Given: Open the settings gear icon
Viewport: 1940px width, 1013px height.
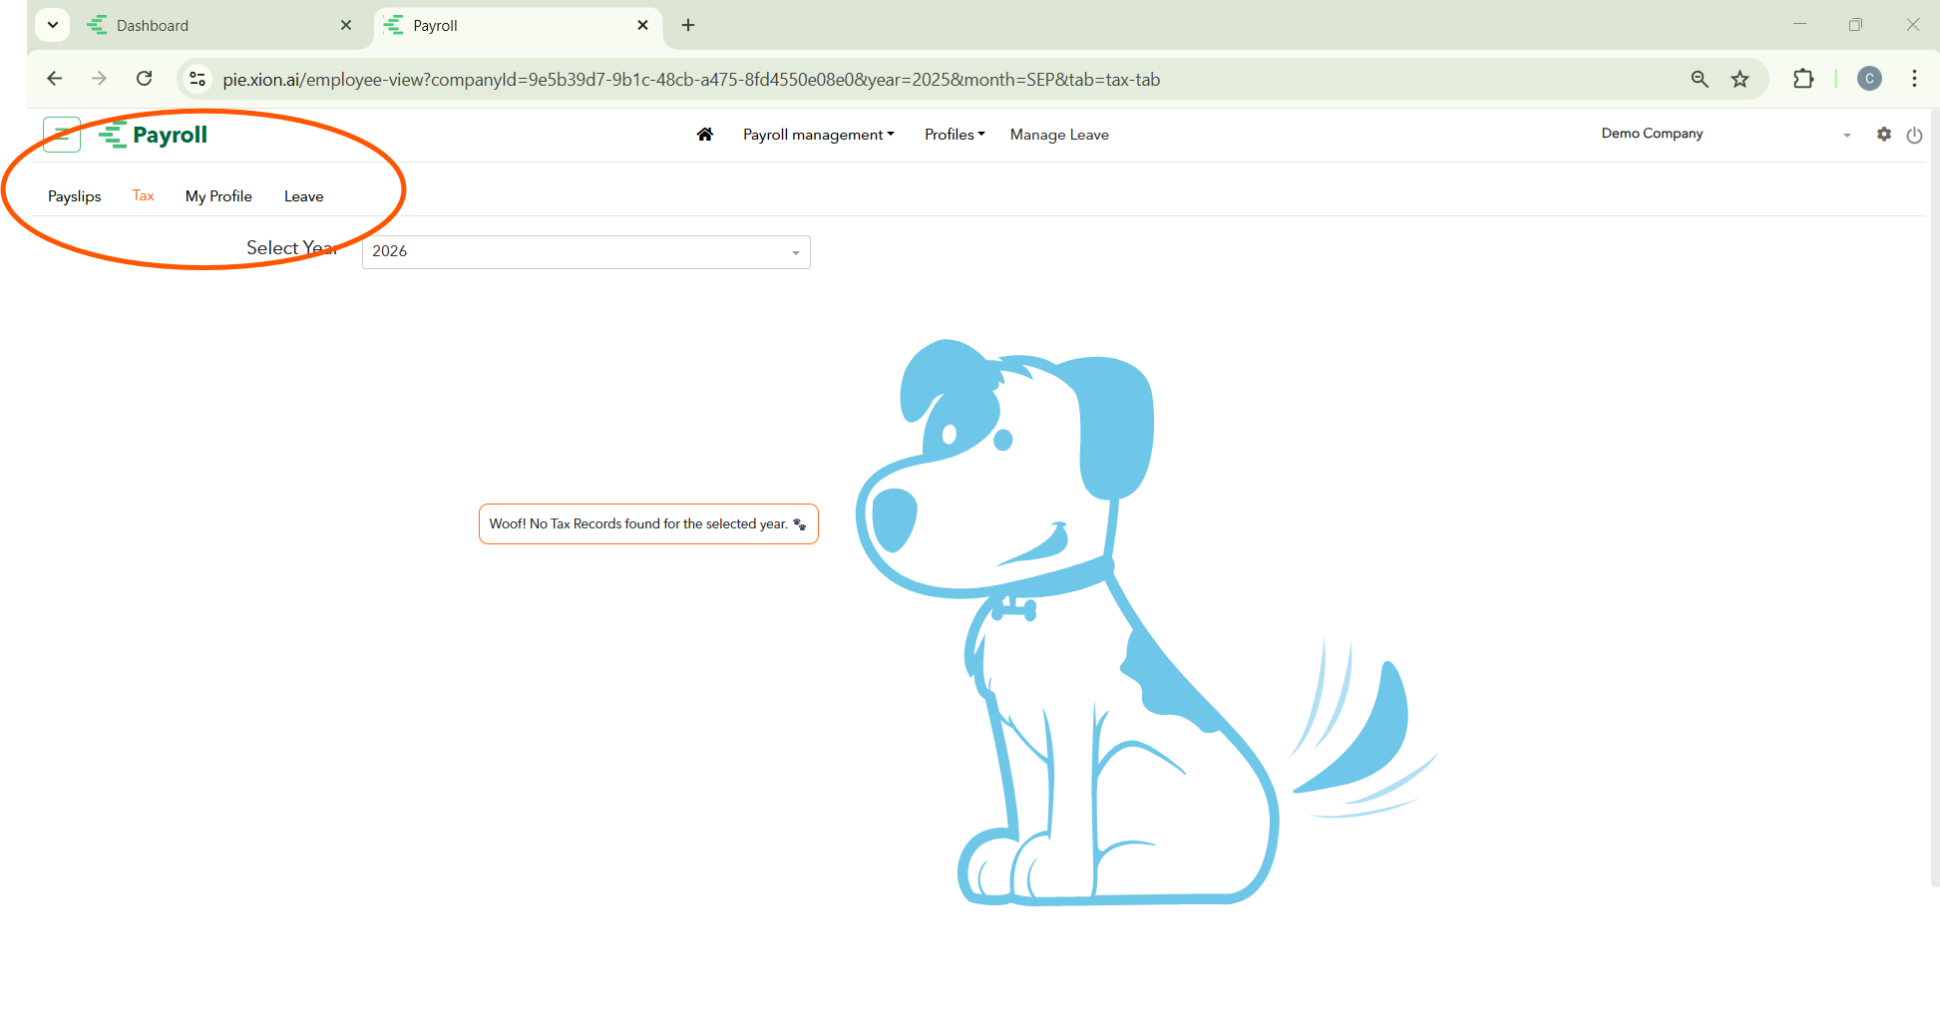Looking at the screenshot, I should [x=1883, y=134].
